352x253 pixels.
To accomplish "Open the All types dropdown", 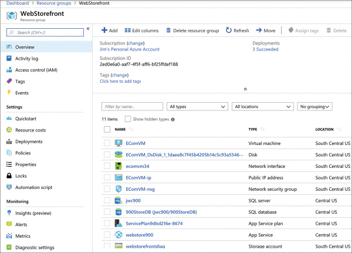I will [x=197, y=106].
